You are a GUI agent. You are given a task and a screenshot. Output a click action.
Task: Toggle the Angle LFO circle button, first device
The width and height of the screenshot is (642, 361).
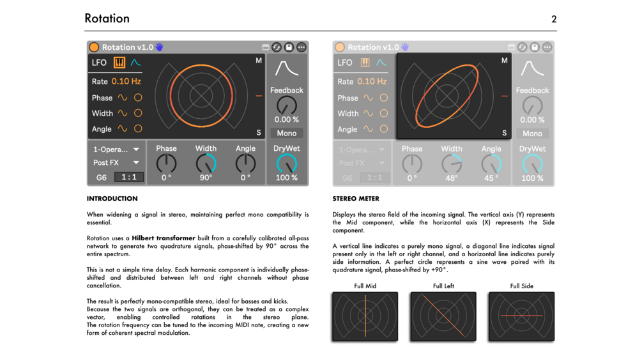point(138,128)
